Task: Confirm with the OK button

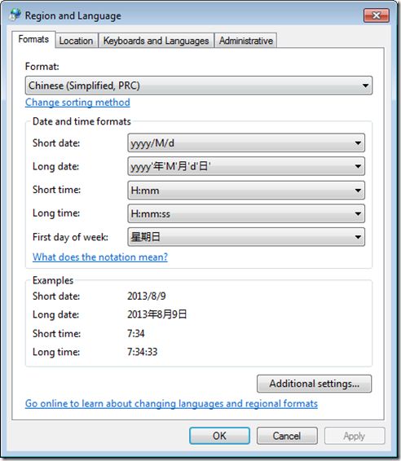Action: click(219, 436)
